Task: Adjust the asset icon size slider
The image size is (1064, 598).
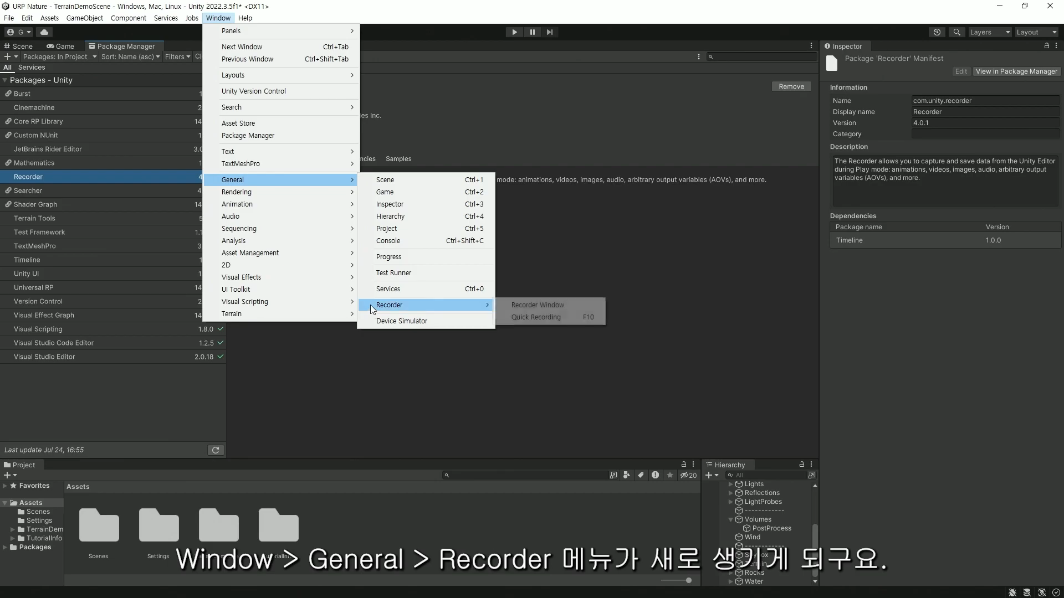Action: point(688,580)
